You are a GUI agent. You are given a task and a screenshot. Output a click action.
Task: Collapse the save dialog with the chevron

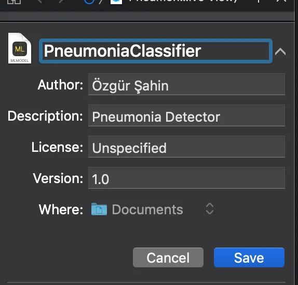pyautogui.click(x=280, y=51)
